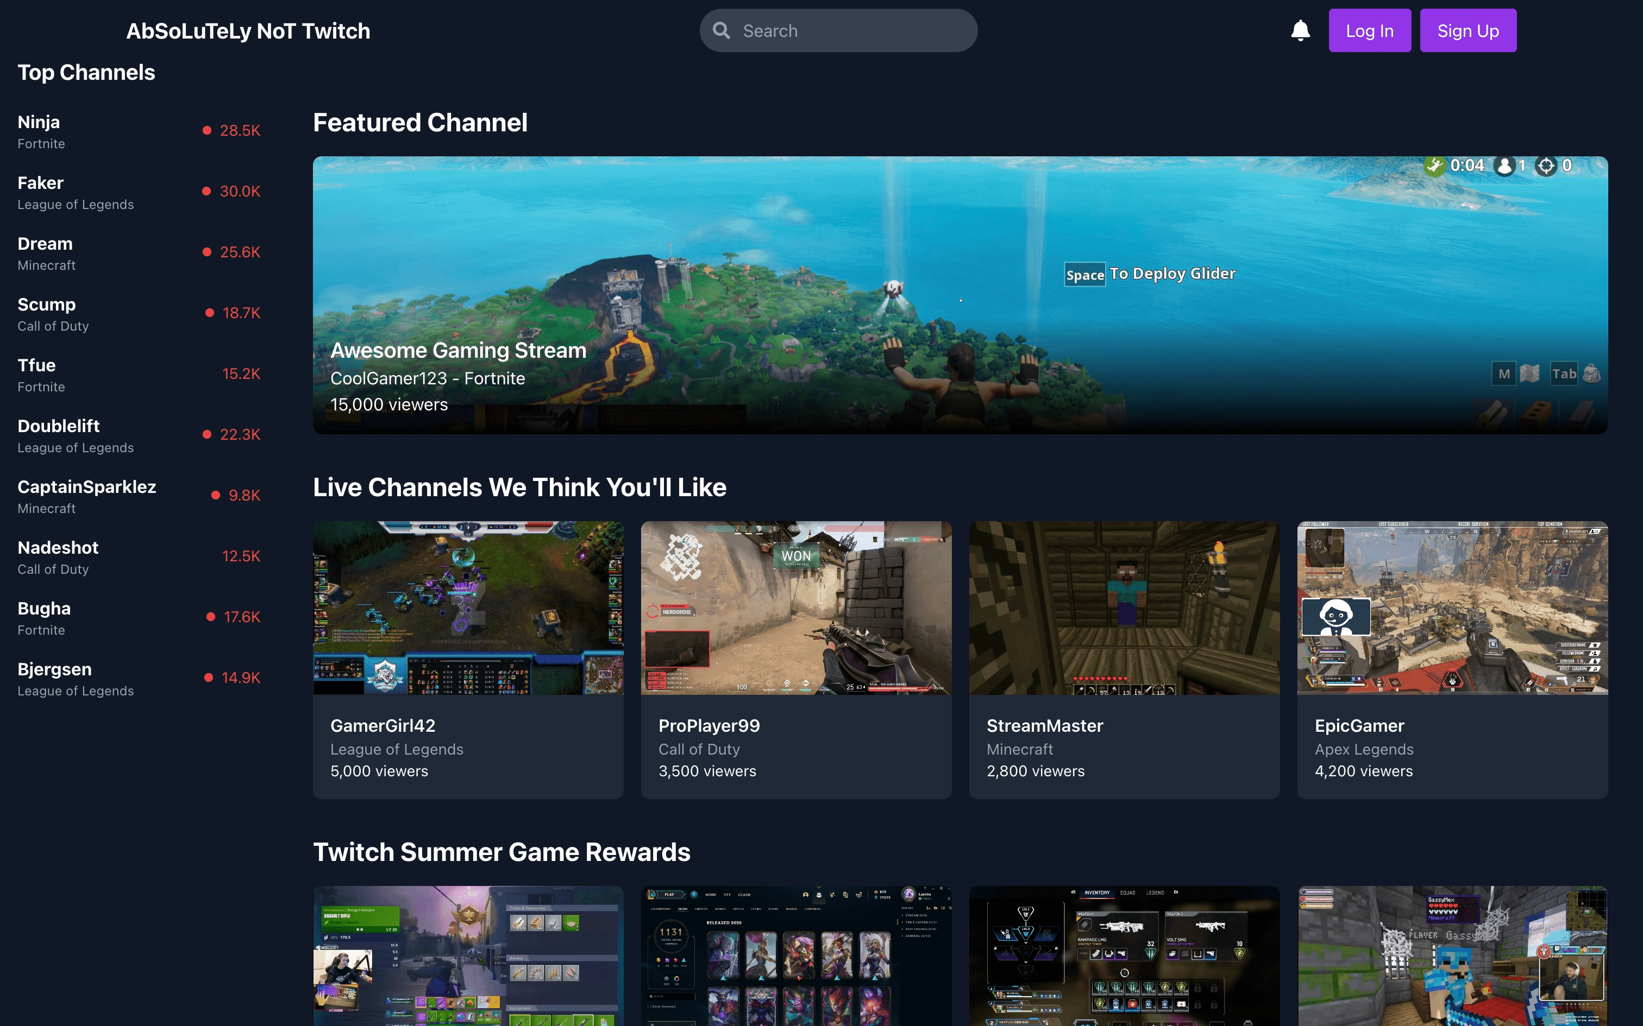
Task: Click Faker's 30.0K viewer count
Action: coord(240,191)
